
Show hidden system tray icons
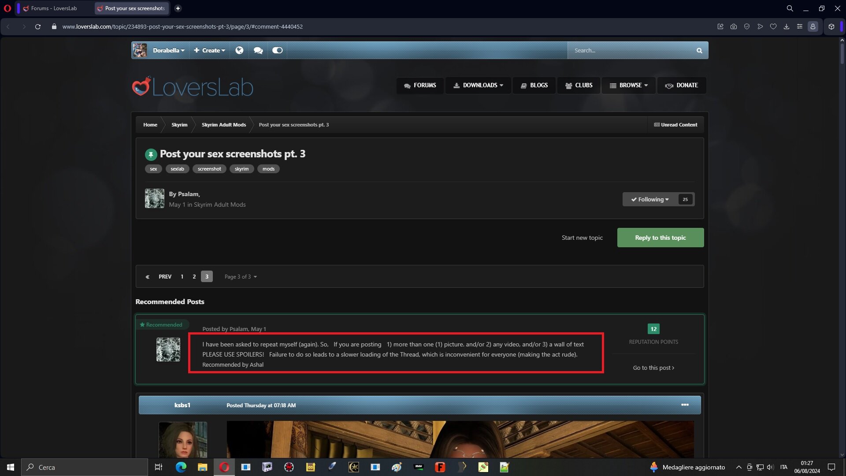pyautogui.click(x=739, y=467)
